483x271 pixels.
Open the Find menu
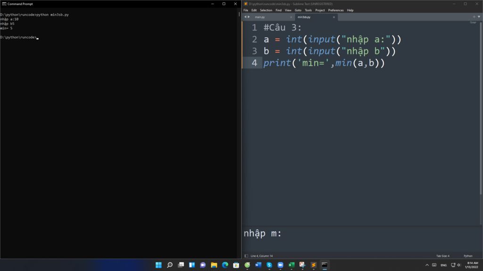coord(278,10)
